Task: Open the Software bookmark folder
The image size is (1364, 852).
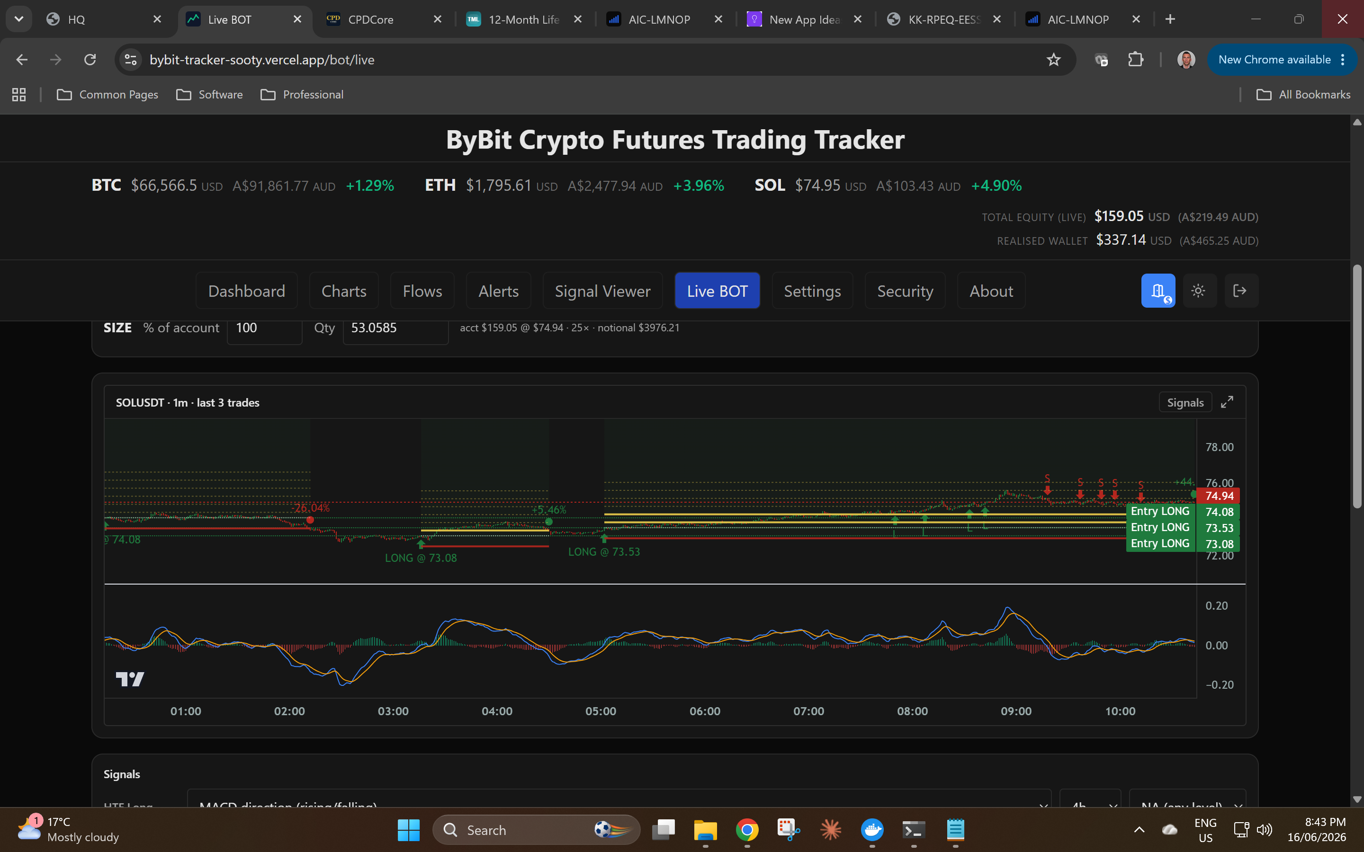Action: [x=210, y=95]
